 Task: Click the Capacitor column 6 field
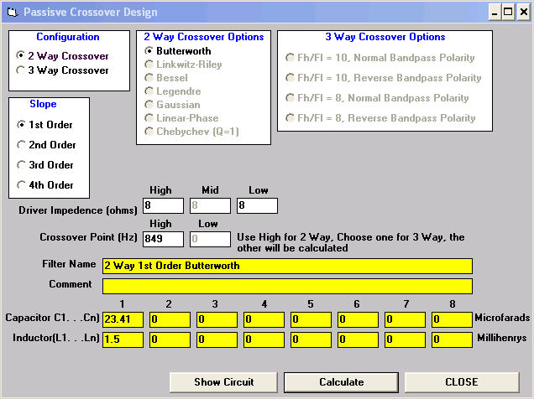tap(358, 319)
